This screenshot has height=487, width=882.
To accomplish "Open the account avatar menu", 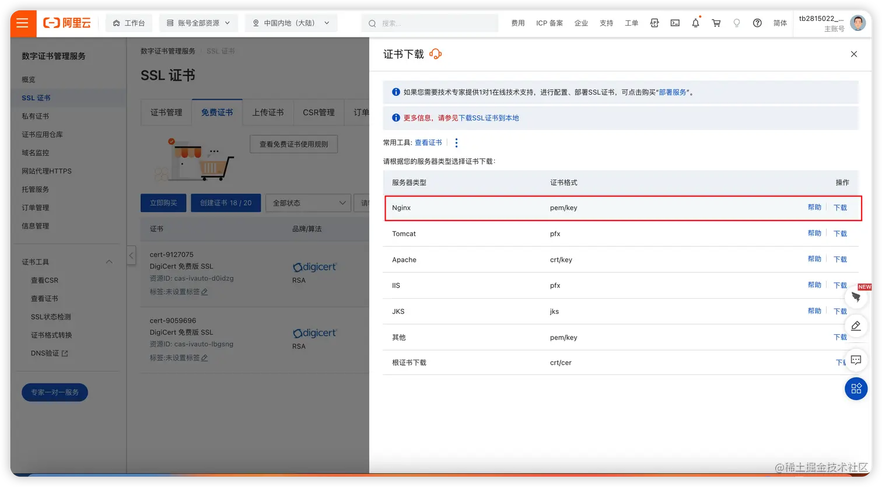I will (x=858, y=23).
